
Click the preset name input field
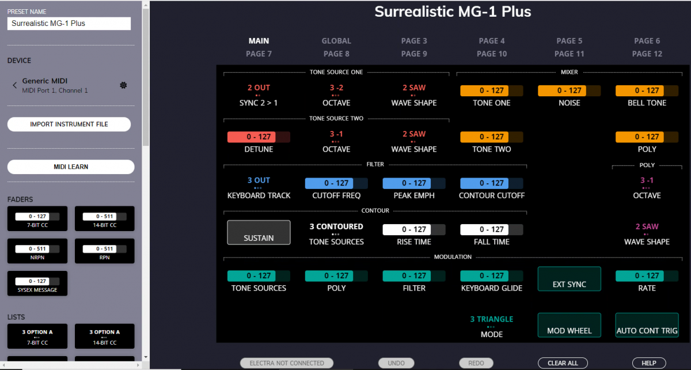69,24
